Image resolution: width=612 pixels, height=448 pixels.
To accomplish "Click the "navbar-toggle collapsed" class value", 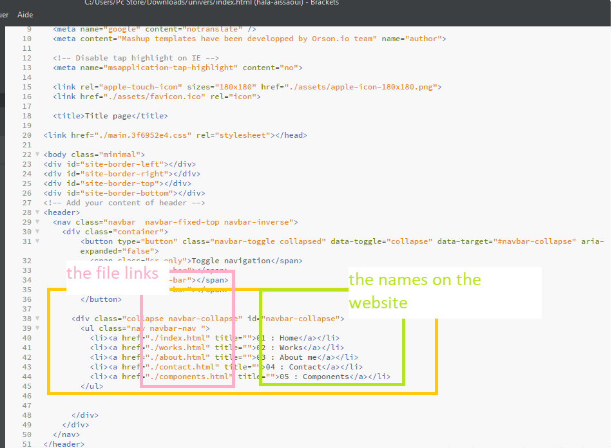I will coord(268,241).
